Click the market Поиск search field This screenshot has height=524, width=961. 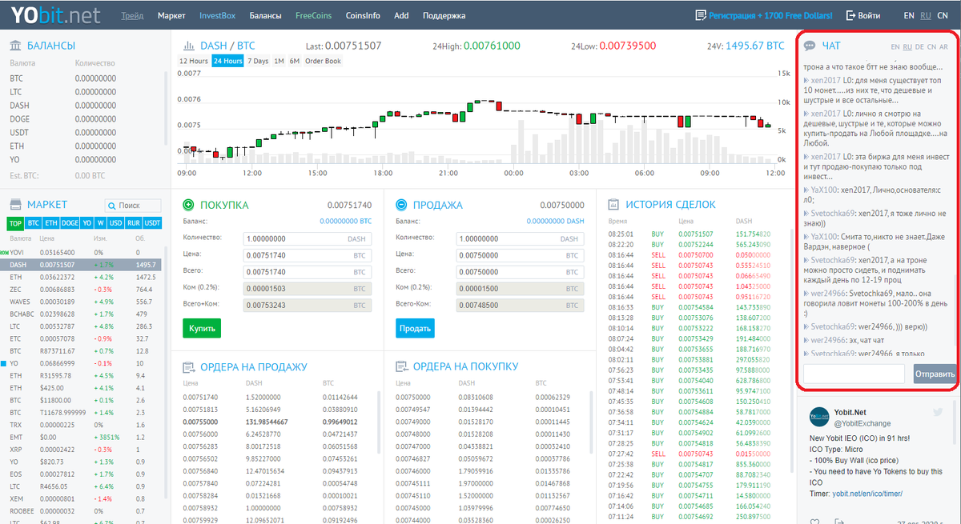133,206
